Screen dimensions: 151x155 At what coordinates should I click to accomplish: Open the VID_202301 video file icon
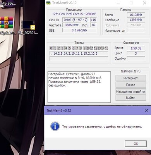coord(28,25)
